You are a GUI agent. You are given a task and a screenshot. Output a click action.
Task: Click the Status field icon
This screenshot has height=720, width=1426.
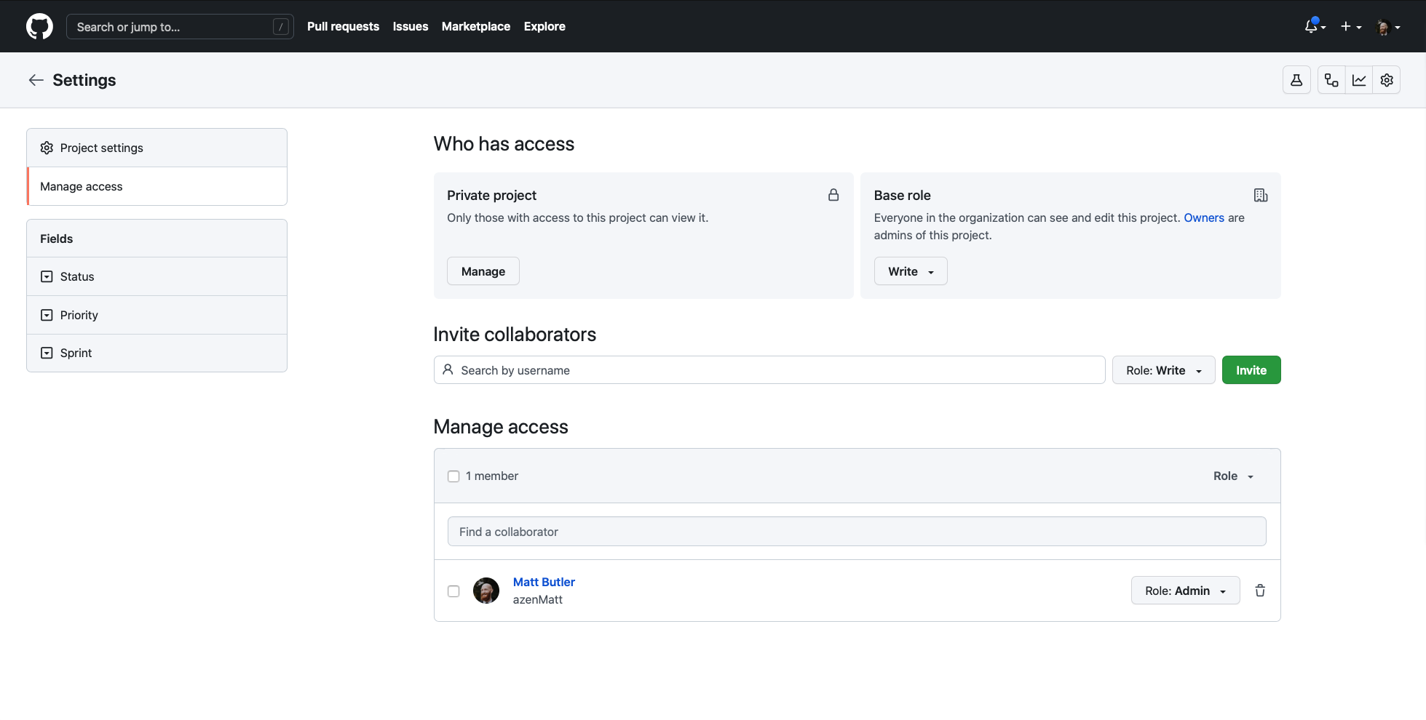47,276
